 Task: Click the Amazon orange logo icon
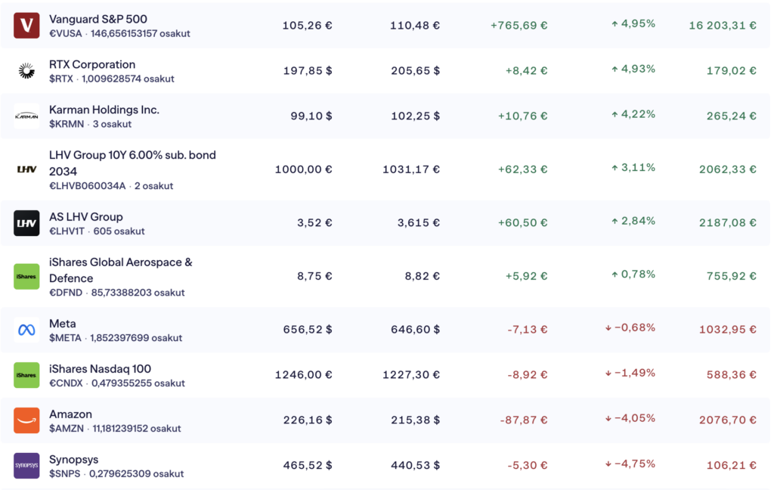(x=26, y=420)
